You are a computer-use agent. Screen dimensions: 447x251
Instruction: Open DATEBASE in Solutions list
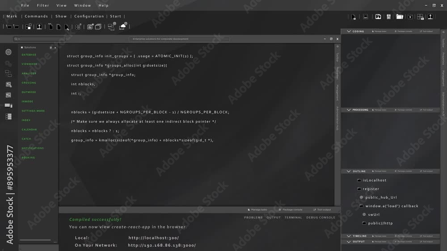(29, 54)
